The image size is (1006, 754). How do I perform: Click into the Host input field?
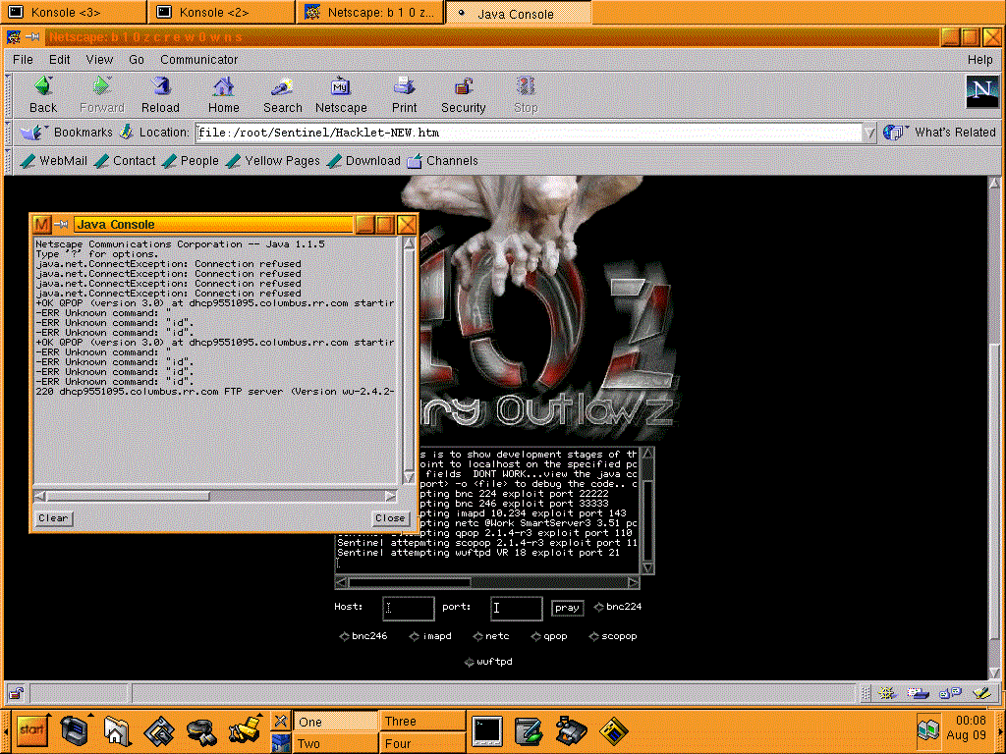coord(408,608)
